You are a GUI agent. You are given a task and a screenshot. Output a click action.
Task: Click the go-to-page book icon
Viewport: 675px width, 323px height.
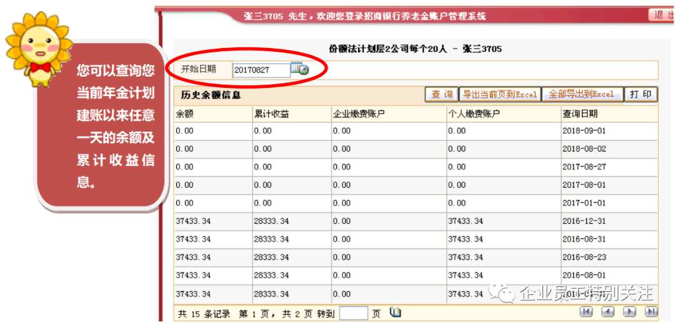[395, 312]
